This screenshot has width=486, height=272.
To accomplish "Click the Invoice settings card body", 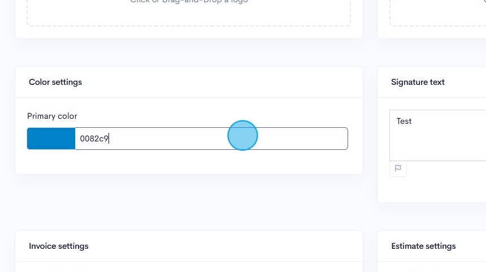I will 188,267.
